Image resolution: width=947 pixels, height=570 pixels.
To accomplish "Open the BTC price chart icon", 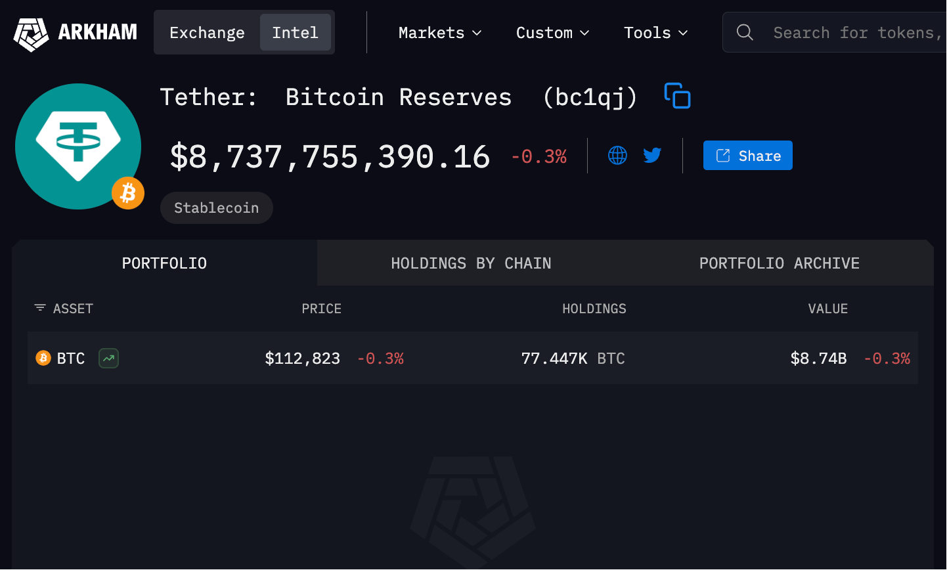I will tap(108, 358).
